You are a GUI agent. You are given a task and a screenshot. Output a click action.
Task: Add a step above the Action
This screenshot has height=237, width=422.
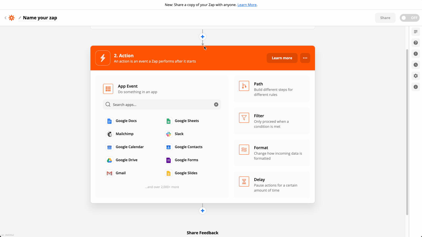pos(203,37)
